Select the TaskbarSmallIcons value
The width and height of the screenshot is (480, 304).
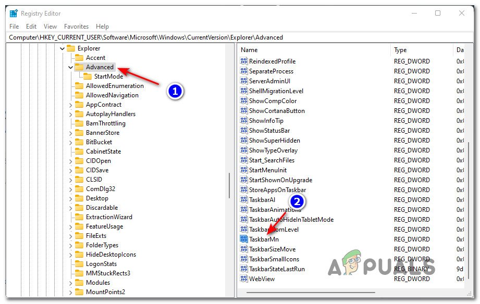274,259
